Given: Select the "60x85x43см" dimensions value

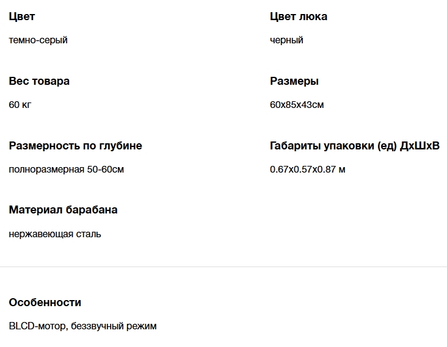Looking at the screenshot, I should pos(297,105).
